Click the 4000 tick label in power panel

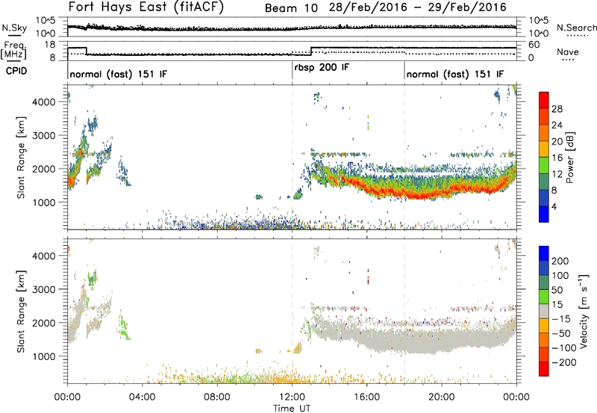click(x=43, y=102)
